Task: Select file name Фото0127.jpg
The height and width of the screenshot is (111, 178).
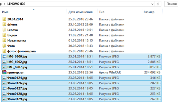Action: click(17, 89)
